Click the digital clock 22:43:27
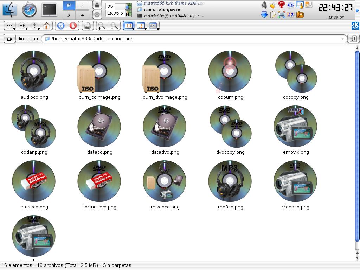The image size is (360, 270). 335,7
